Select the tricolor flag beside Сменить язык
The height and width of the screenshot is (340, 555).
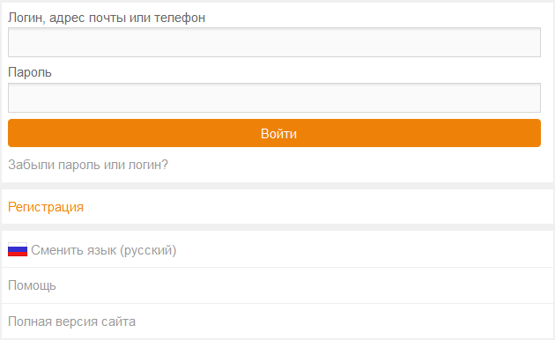click(x=18, y=250)
